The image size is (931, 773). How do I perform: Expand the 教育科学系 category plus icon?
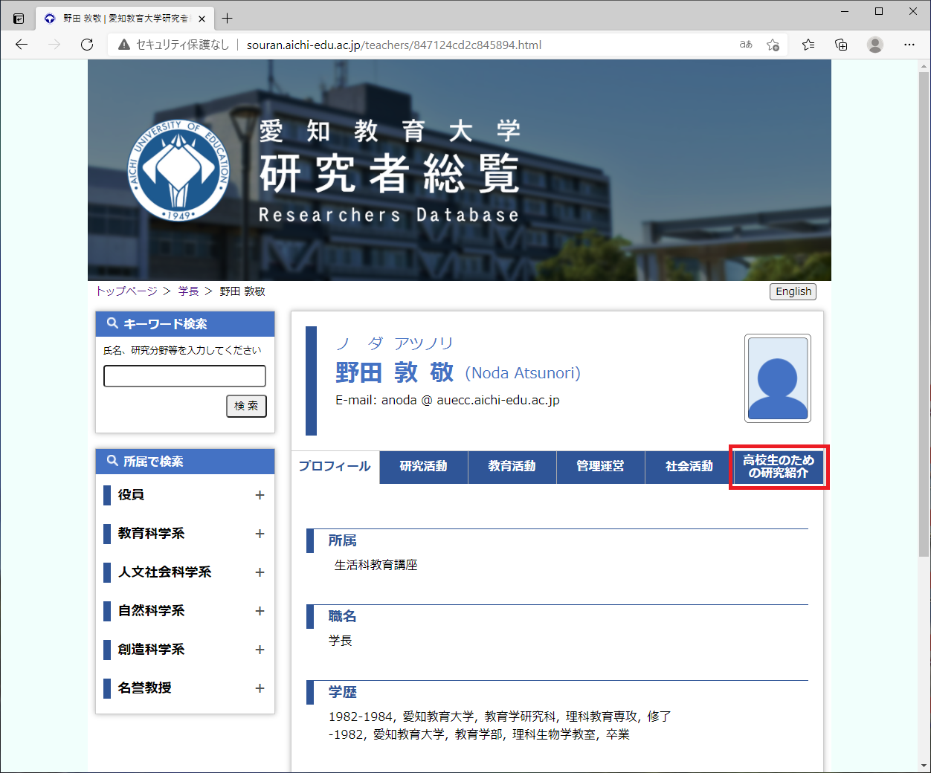tap(260, 534)
